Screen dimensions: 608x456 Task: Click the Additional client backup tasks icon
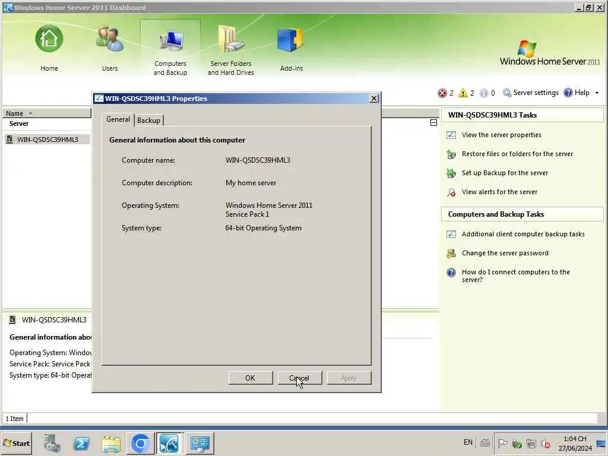[x=451, y=234]
